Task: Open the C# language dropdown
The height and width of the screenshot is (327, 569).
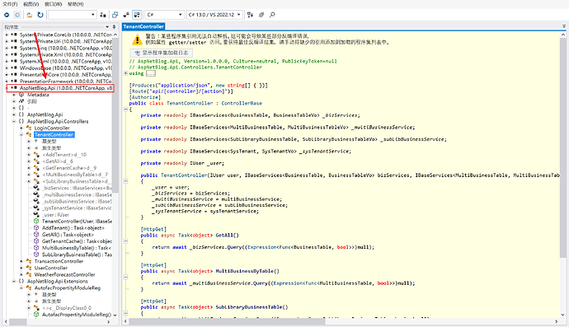Action: point(164,15)
